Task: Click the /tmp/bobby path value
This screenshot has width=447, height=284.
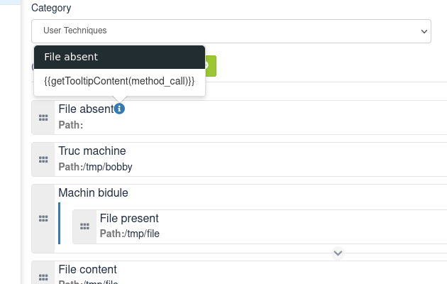Action: coord(107,167)
